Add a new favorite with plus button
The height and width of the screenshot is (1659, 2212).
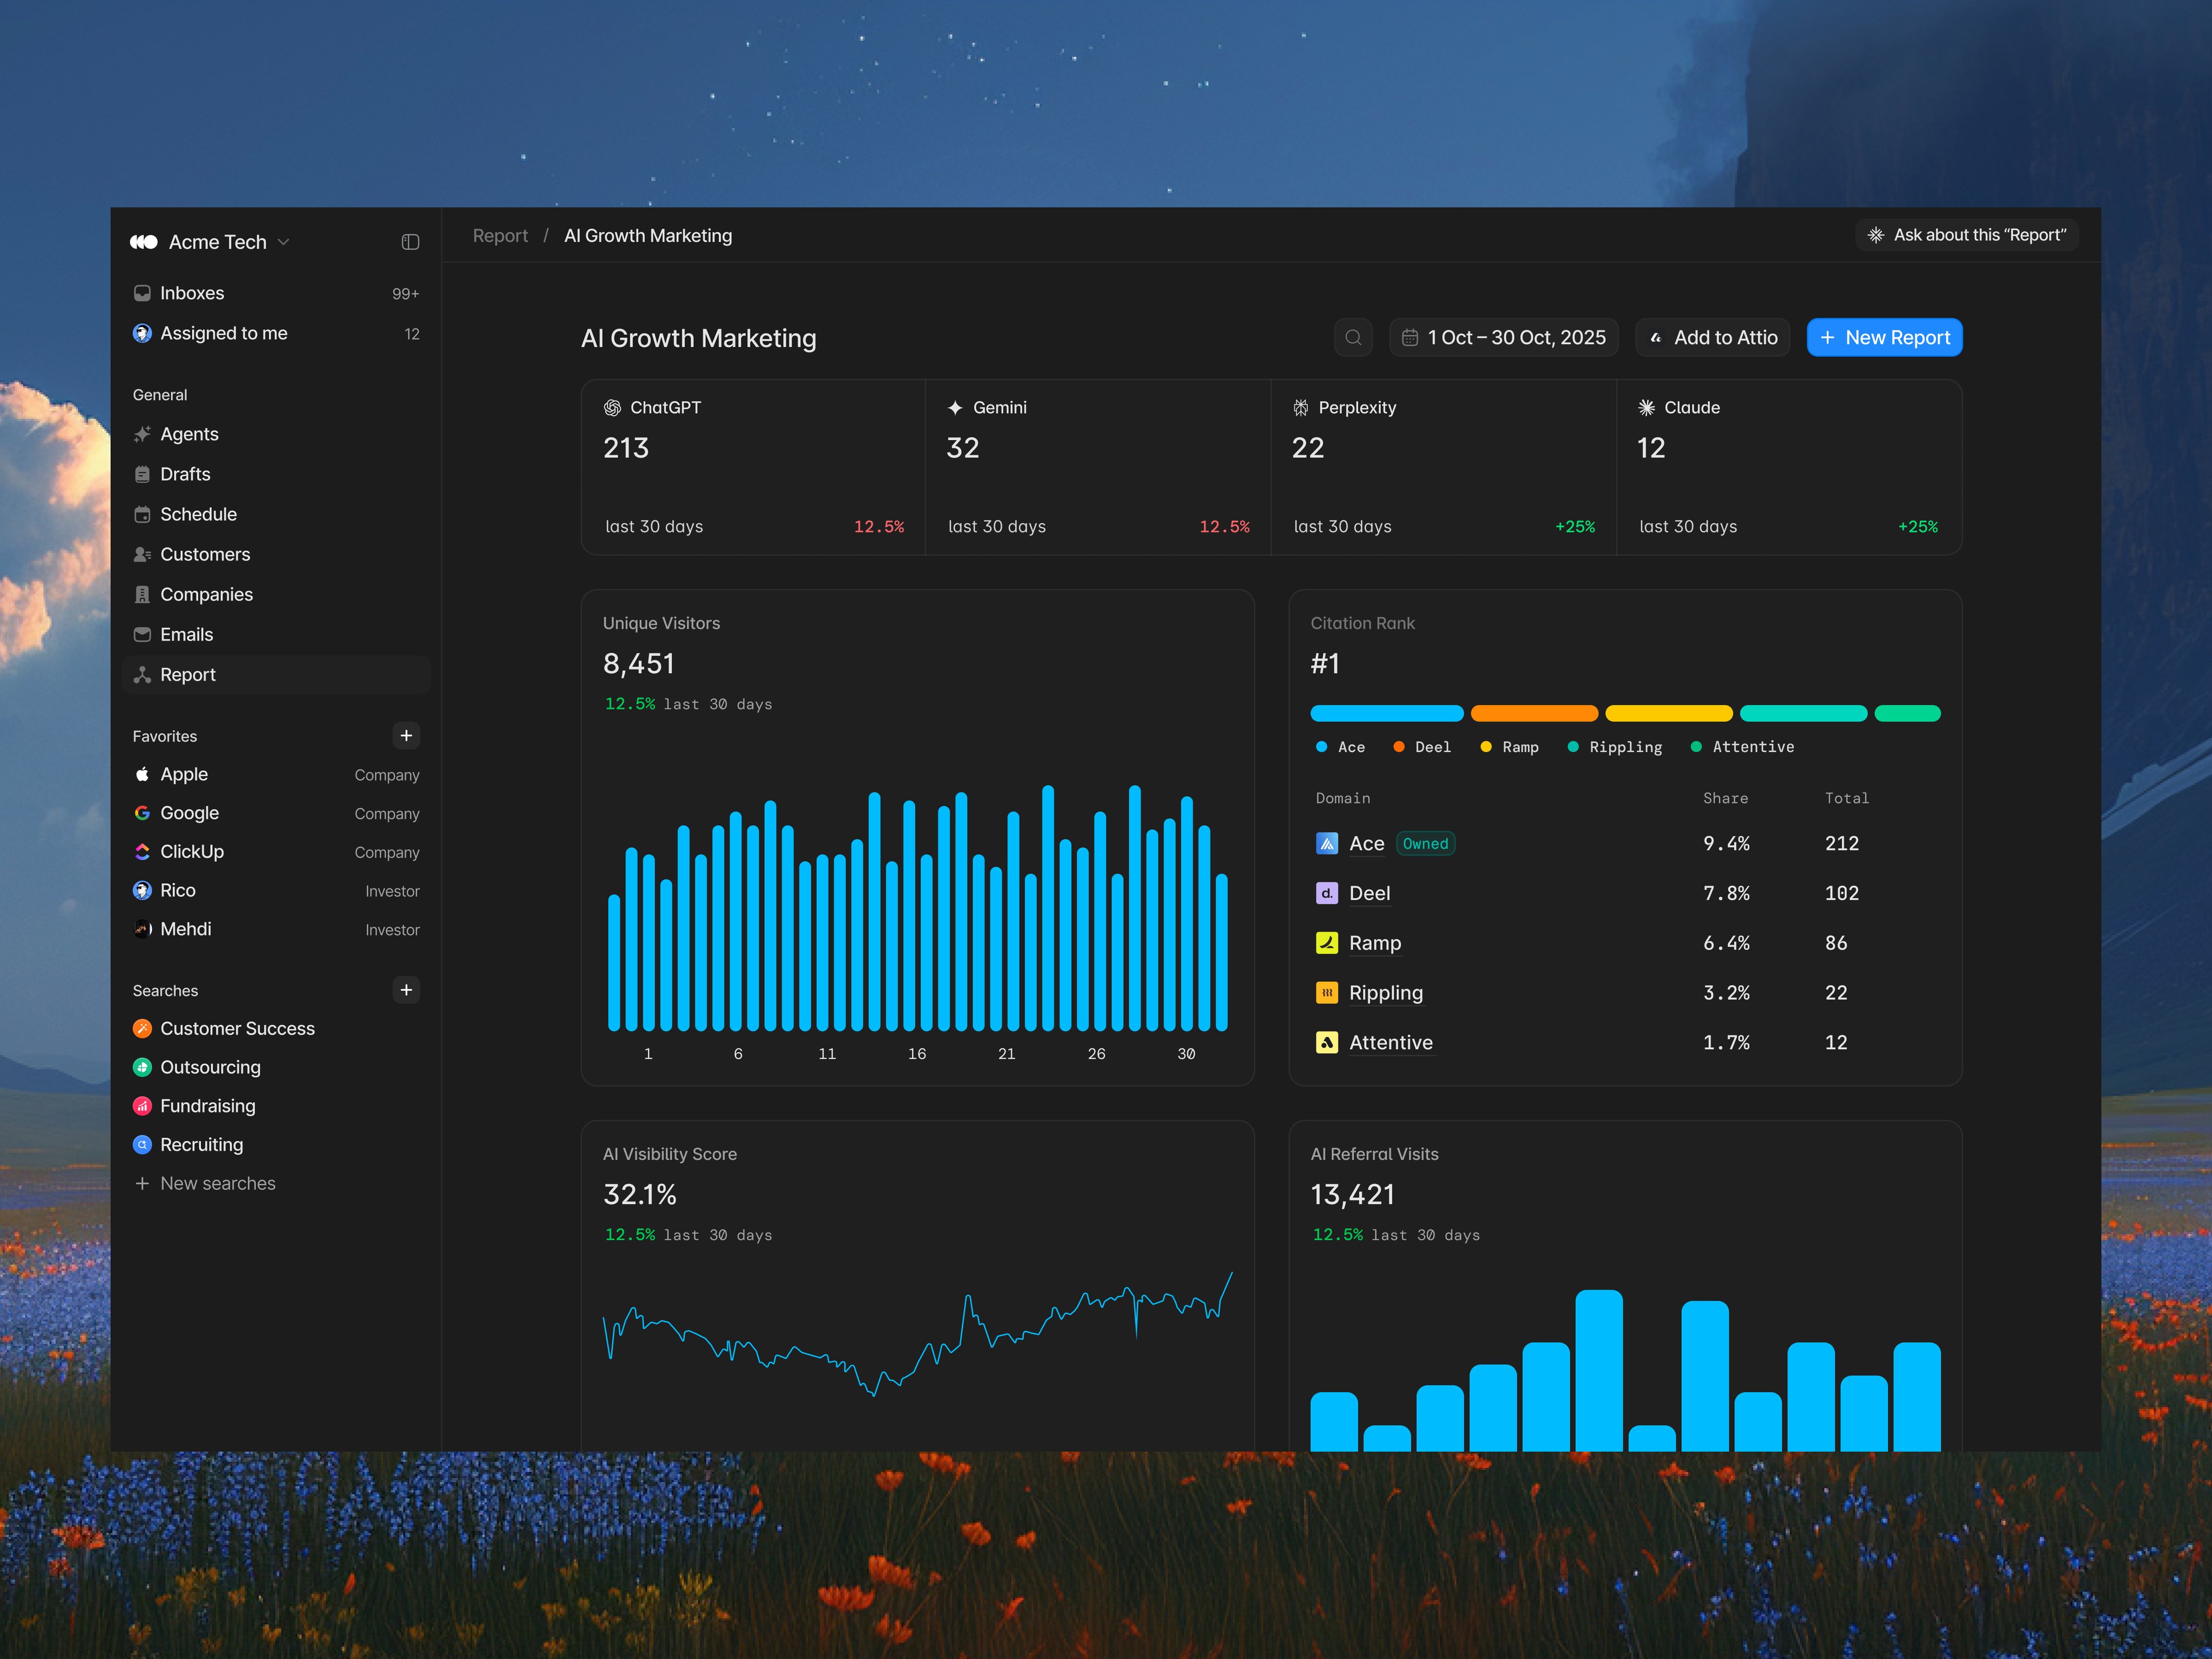(406, 736)
